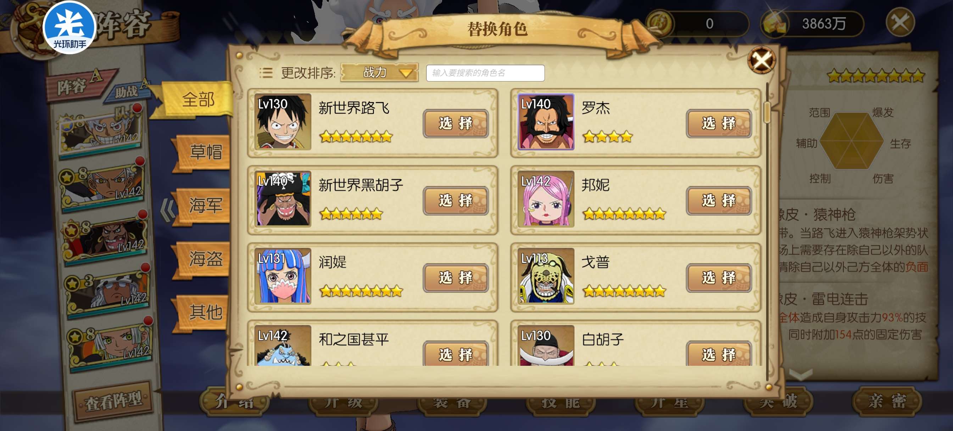The width and height of the screenshot is (953, 431).
Task: Tap the 戈普 character portrait
Action: [546, 276]
